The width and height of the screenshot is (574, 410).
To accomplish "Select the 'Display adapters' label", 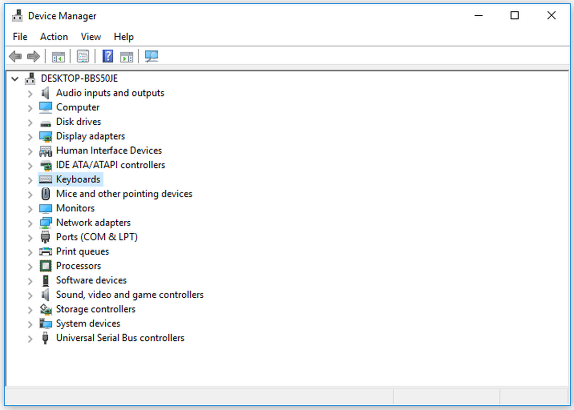I will click(x=90, y=136).
